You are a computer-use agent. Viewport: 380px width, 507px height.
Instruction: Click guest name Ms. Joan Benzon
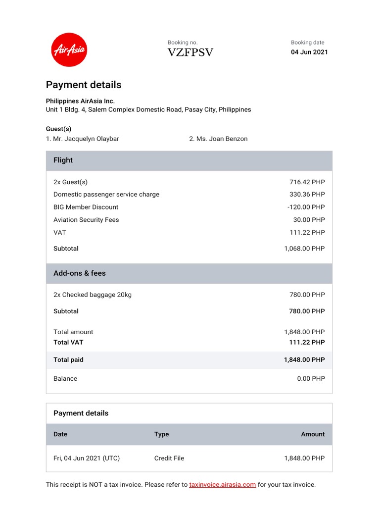coord(218,139)
